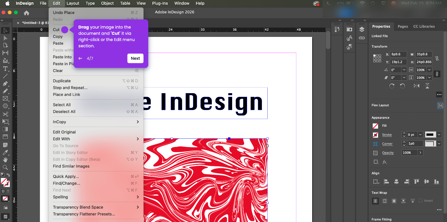
Task: Select the Scissors tool
Action: 5,114
